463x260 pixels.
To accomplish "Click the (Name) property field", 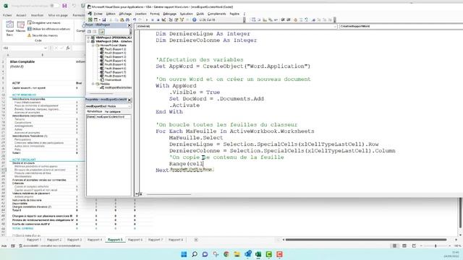I will (109, 117).
